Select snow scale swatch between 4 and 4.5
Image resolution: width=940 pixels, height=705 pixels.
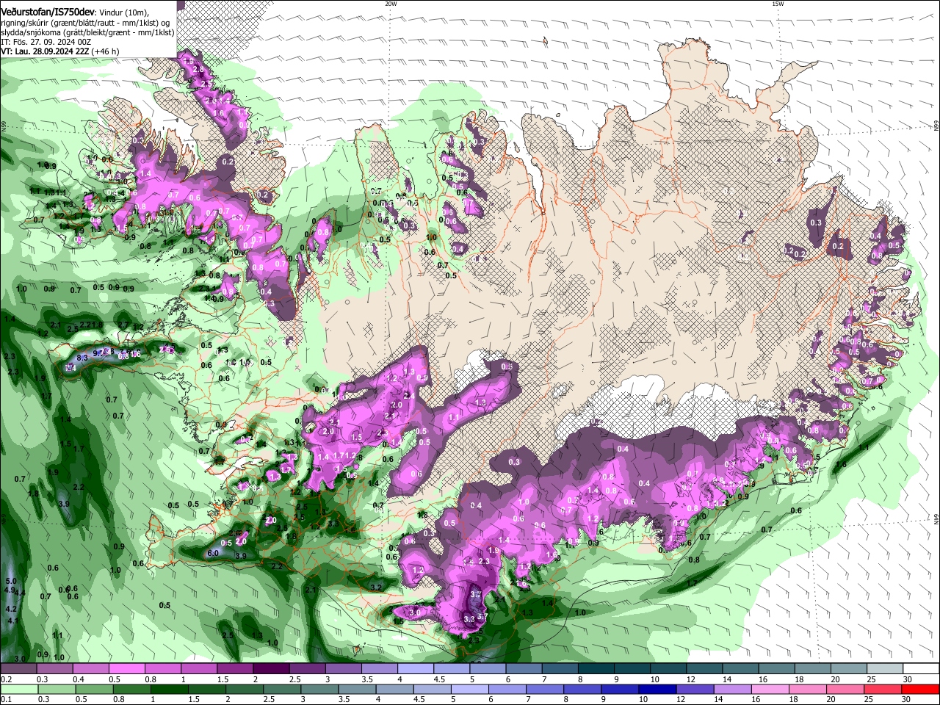pyautogui.click(x=416, y=669)
